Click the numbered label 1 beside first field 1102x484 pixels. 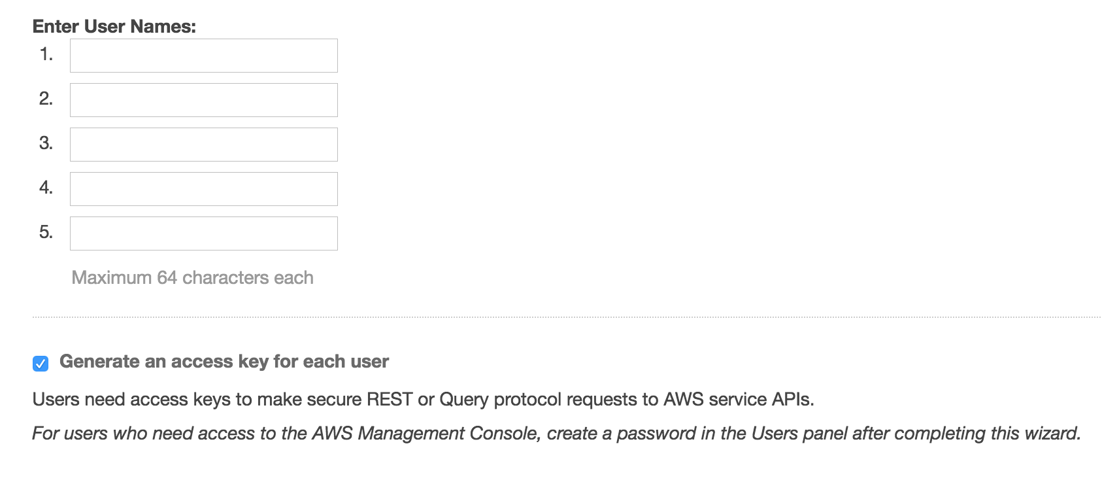(x=46, y=55)
